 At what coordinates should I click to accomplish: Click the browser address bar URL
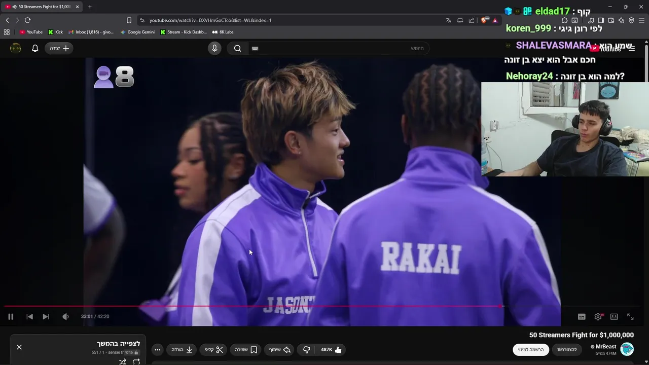coord(210,20)
